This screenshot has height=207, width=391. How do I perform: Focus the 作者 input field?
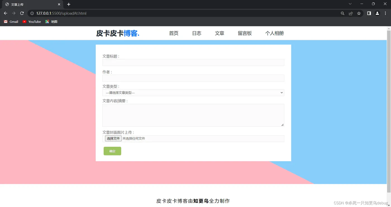click(193, 78)
